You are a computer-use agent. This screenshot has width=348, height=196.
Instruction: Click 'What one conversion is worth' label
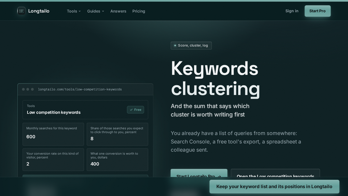click(114, 155)
